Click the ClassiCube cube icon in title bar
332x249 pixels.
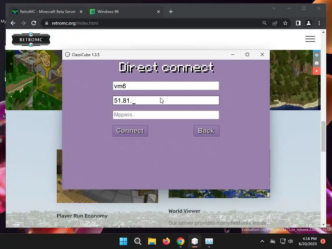pos(67,54)
